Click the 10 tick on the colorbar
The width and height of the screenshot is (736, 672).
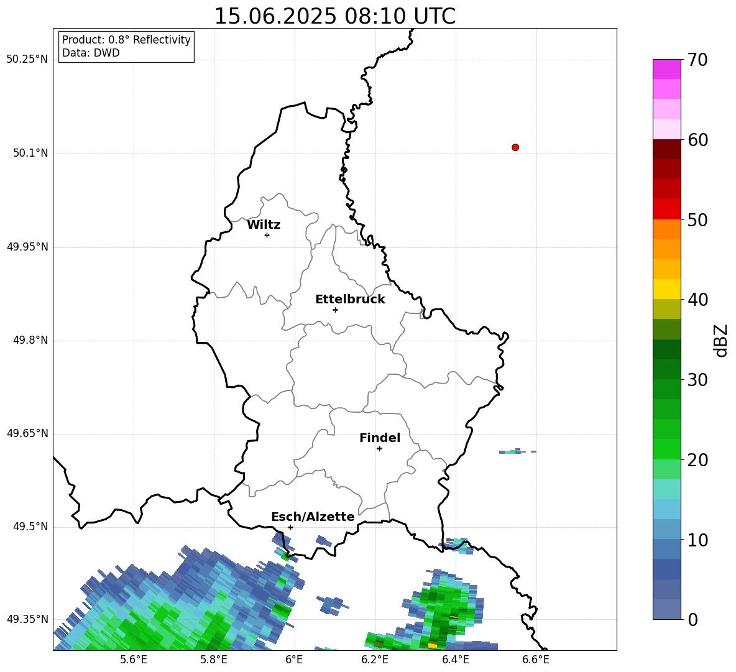click(x=697, y=540)
